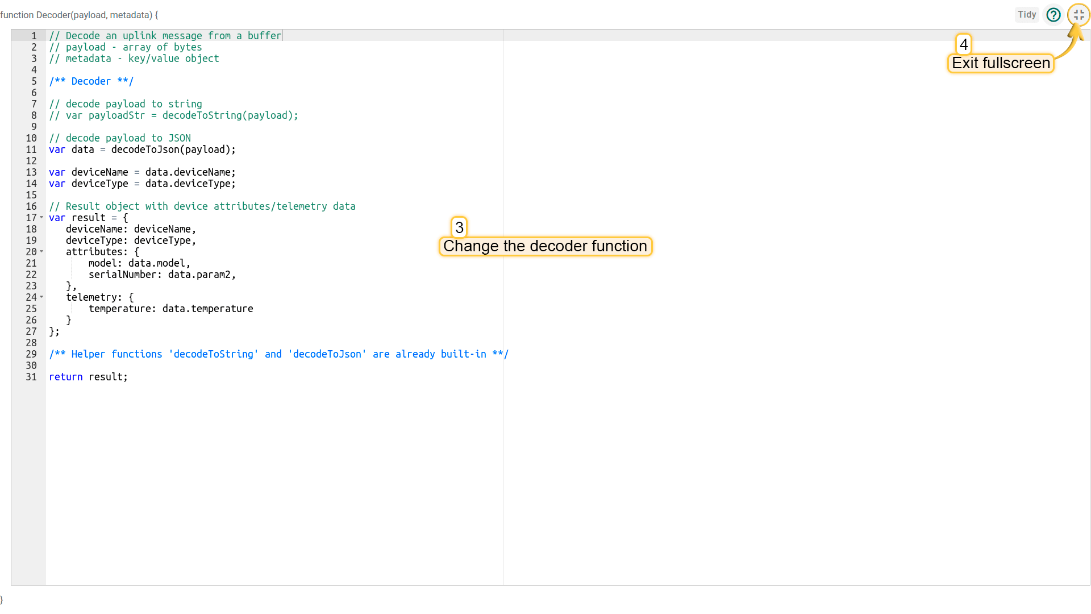This screenshot has width=1091, height=614.
Task: Place cursor on 'return result;' line
Action: pyautogui.click(x=89, y=377)
